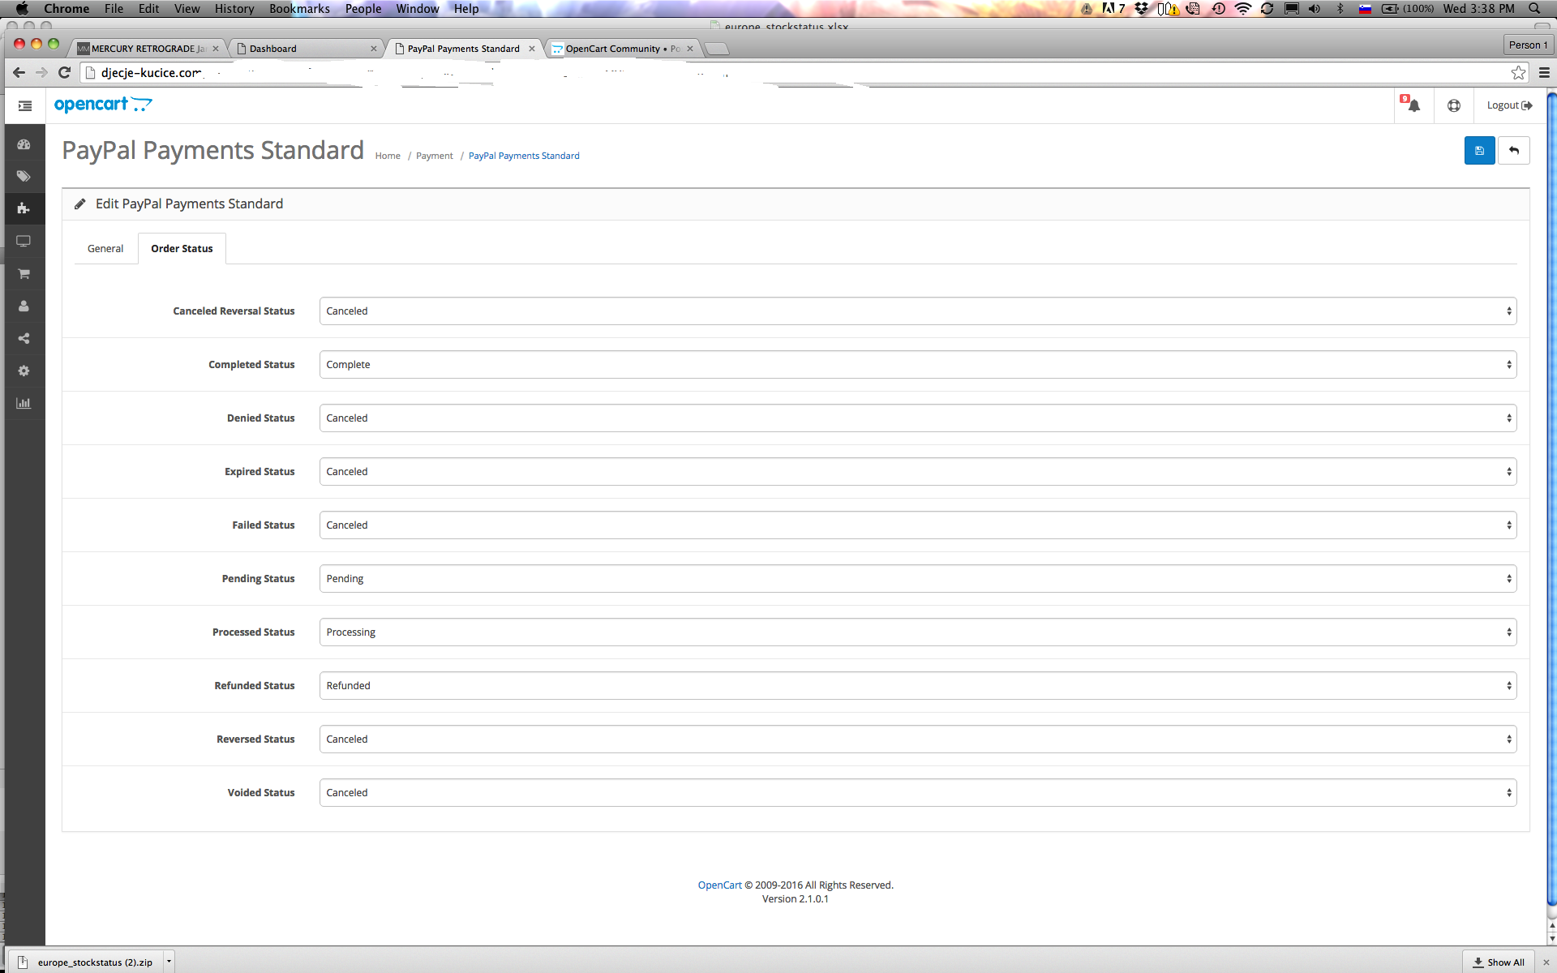Click the volume icon in menu bar
Viewport: 1557px width, 973px height.
pos(1315,8)
